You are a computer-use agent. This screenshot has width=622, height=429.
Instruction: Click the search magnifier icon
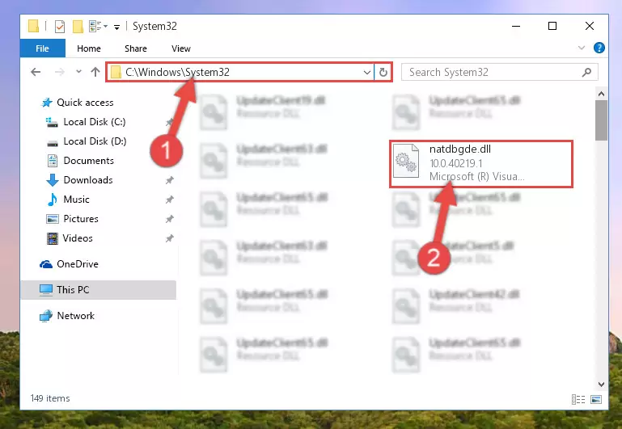coord(586,72)
